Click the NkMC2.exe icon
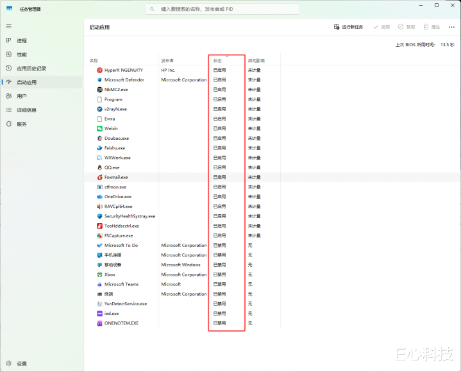 [x=99, y=90]
